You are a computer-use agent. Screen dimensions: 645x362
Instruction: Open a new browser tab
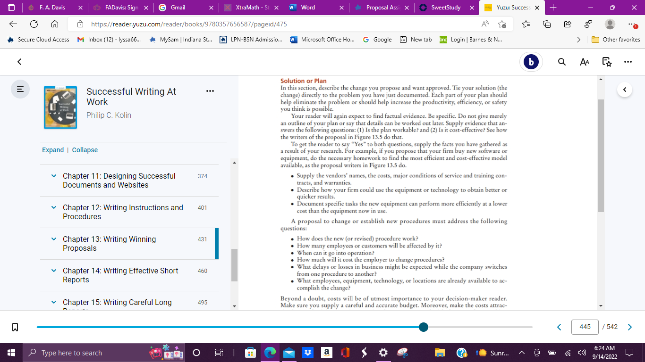(553, 8)
